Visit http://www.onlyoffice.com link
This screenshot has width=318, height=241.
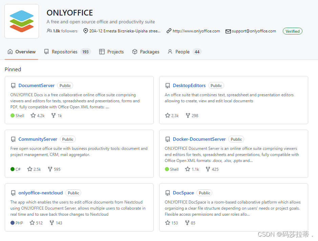tap(196, 31)
